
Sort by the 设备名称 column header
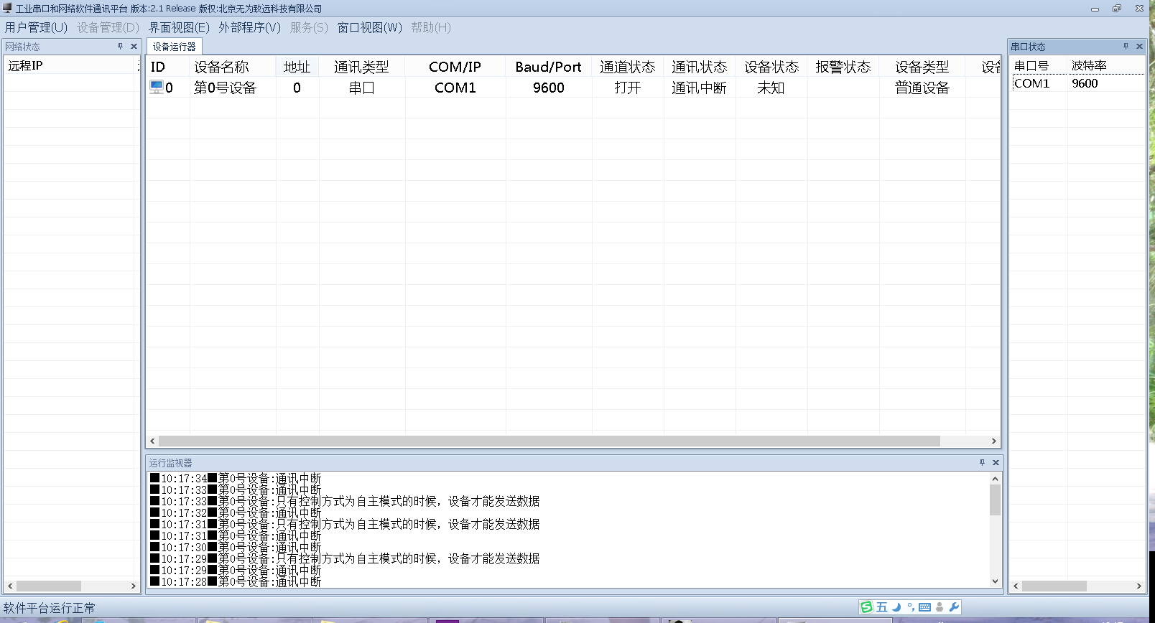[x=233, y=67]
